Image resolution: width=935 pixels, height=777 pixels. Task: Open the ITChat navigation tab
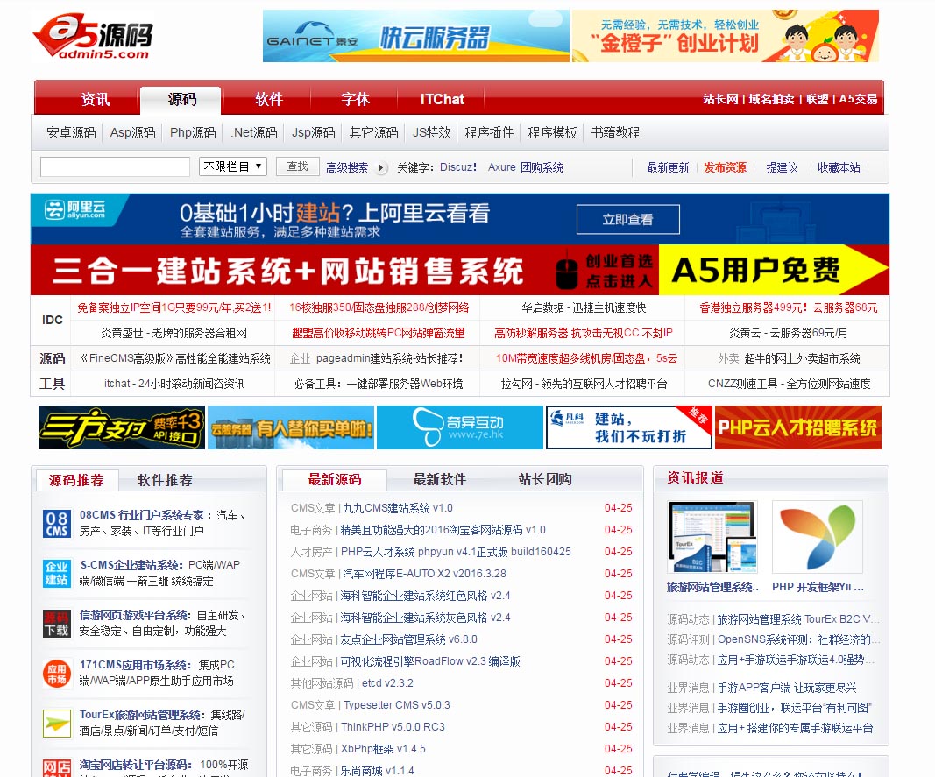(x=442, y=99)
